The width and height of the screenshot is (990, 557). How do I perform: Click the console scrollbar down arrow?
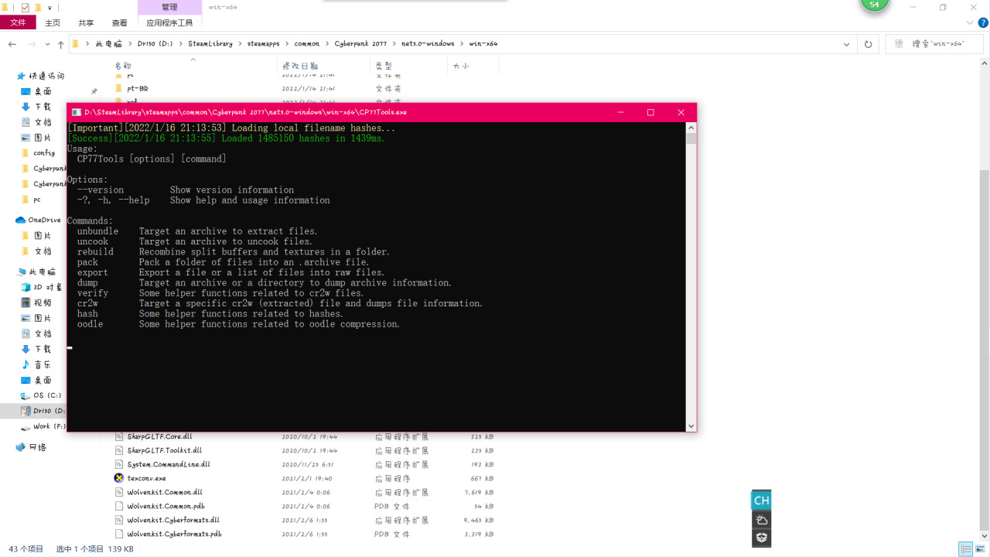pyautogui.click(x=691, y=425)
